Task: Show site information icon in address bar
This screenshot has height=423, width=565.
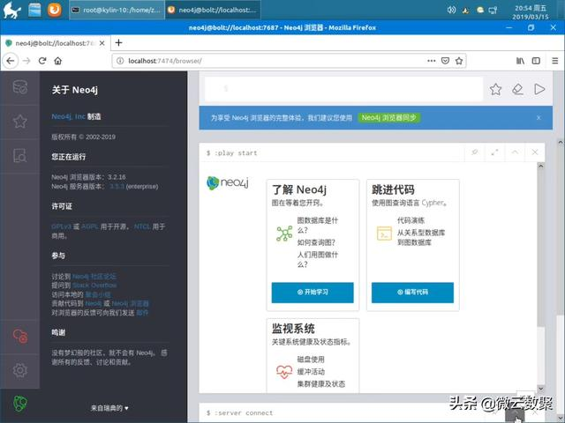Action: coord(120,61)
